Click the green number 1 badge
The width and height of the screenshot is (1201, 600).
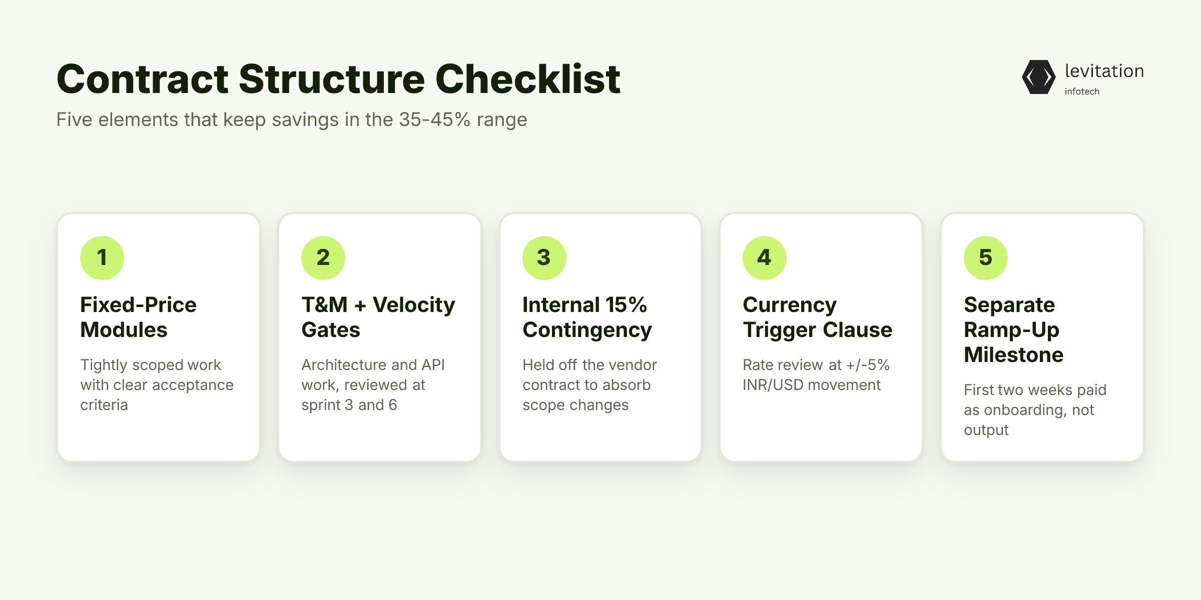[102, 257]
